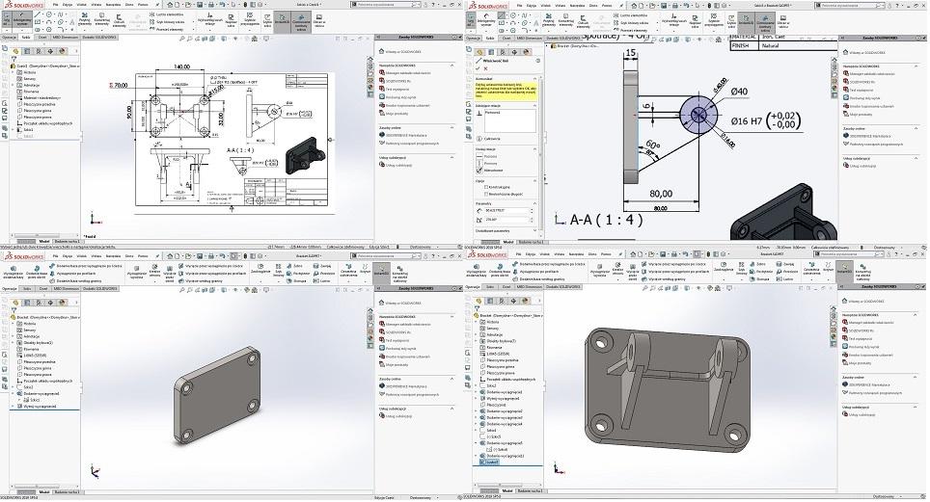Collapse Zasoby online group in top-left task pane
Image resolution: width=930 pixels, height=502 pixels.
(451, 127)
